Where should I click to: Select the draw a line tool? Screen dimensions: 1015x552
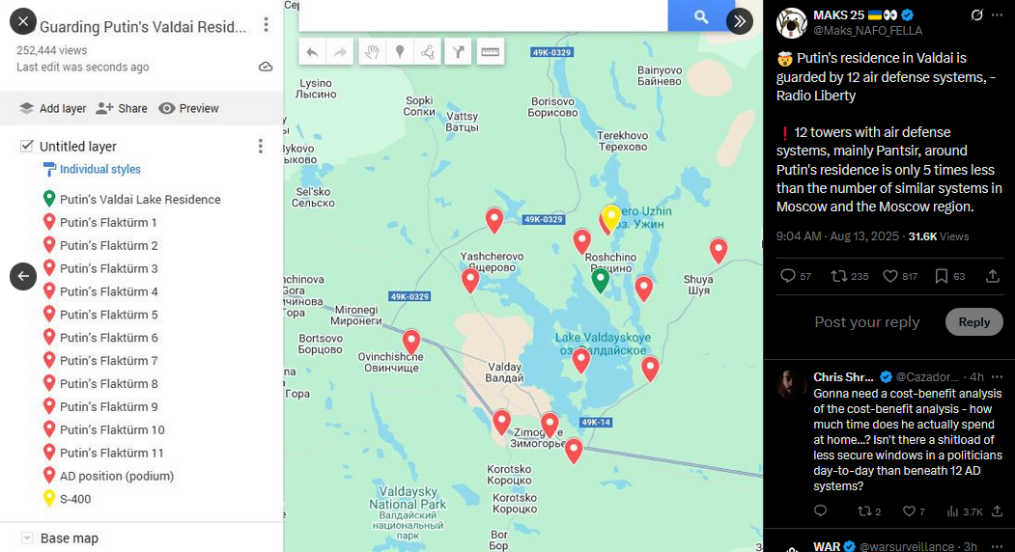click(427, 52)
